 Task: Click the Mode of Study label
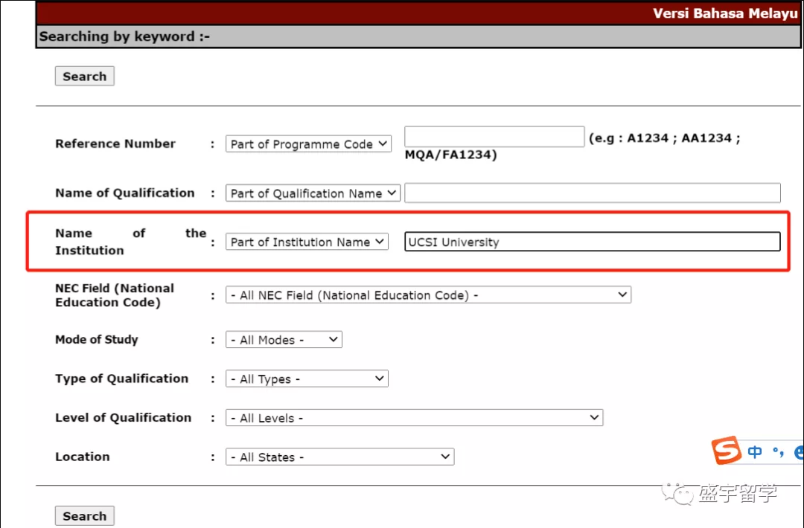[96, 340]
